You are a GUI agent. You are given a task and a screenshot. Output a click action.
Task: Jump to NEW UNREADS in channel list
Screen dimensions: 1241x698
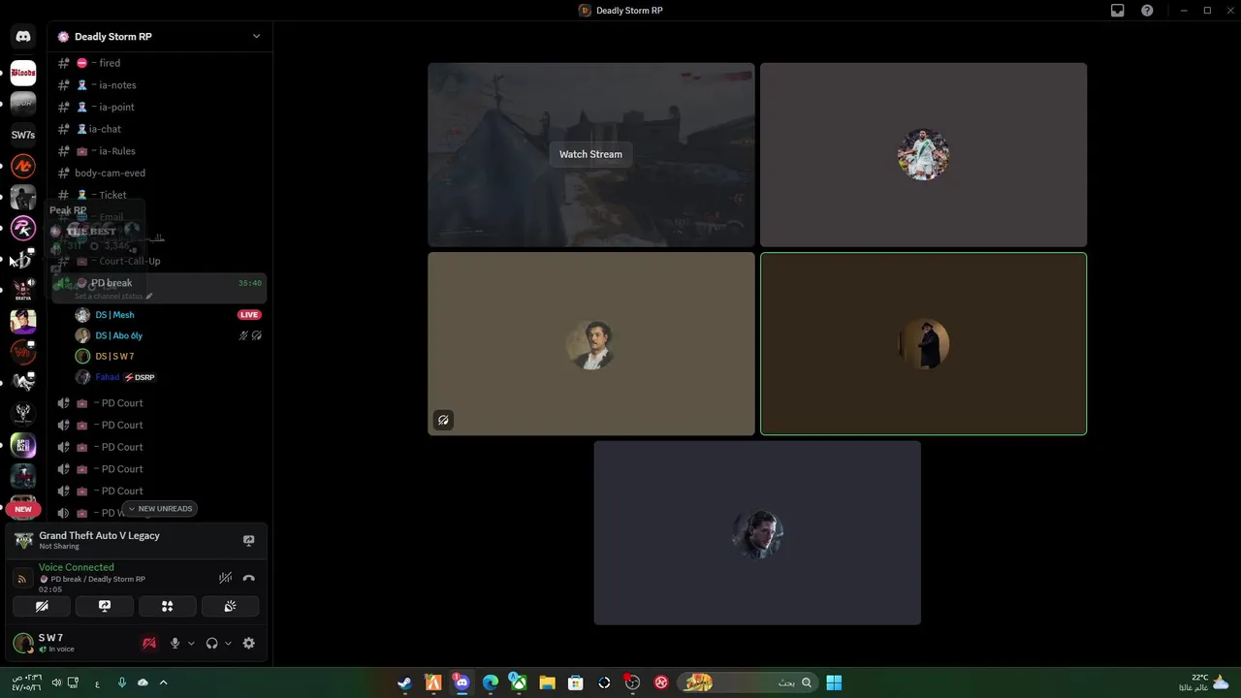click(161, 508)
